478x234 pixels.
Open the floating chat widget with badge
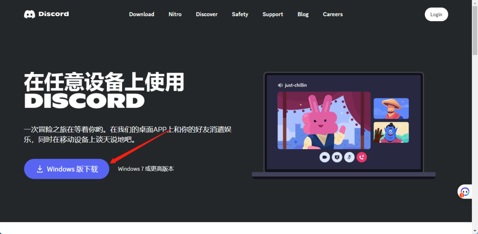point(465,192)
